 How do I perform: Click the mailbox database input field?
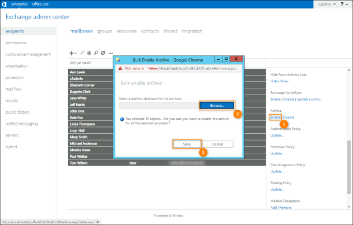pos(159,105)
